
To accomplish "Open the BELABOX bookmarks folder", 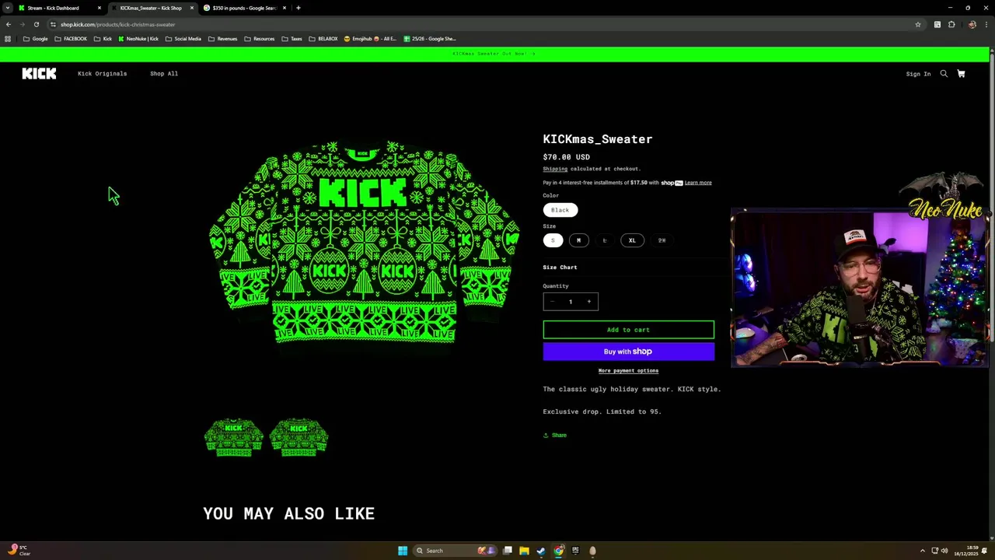I will 323,39.
